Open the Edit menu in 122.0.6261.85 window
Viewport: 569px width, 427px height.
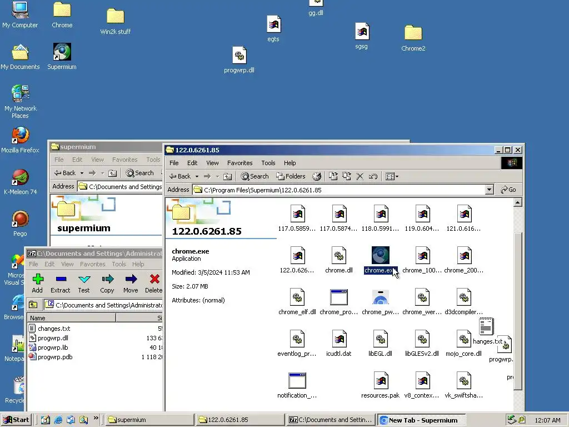tap(192, 163)
